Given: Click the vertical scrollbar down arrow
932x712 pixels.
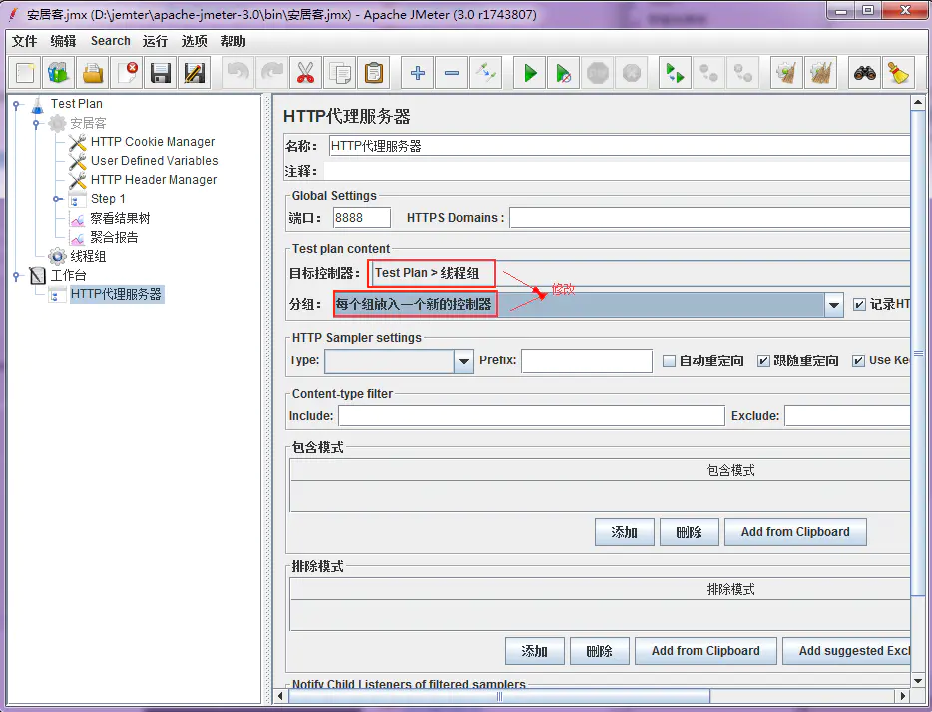Looking at the screenshot, I should [918, 680].
